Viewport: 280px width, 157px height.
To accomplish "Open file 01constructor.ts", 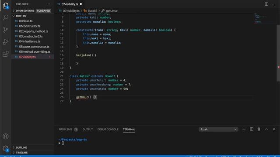I will coord(30,26).
